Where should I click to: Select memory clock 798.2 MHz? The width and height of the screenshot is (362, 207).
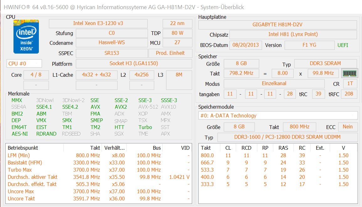coord(241,73)
